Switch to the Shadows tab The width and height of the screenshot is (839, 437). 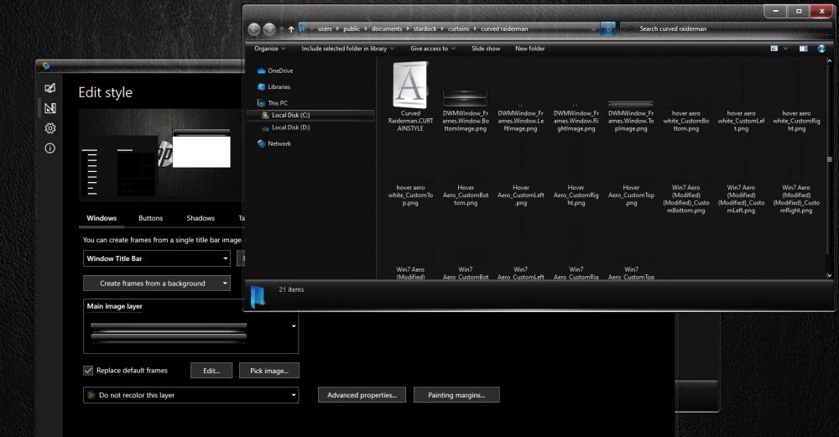pyautogui.click(x=201, y=218)
